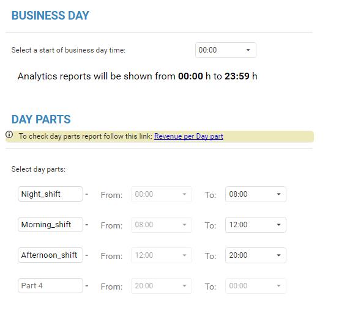Edit the Night_shift name field
Image resolution: width=339 pixels, height=325 pixels.
click(x=50, y=194)
